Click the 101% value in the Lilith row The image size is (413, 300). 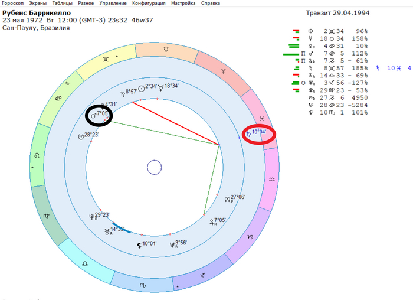pos(360,112)
